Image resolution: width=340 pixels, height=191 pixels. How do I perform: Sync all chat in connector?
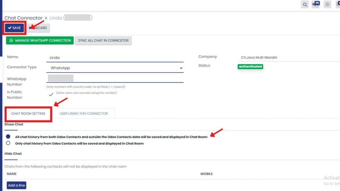[x=103, y=40]
